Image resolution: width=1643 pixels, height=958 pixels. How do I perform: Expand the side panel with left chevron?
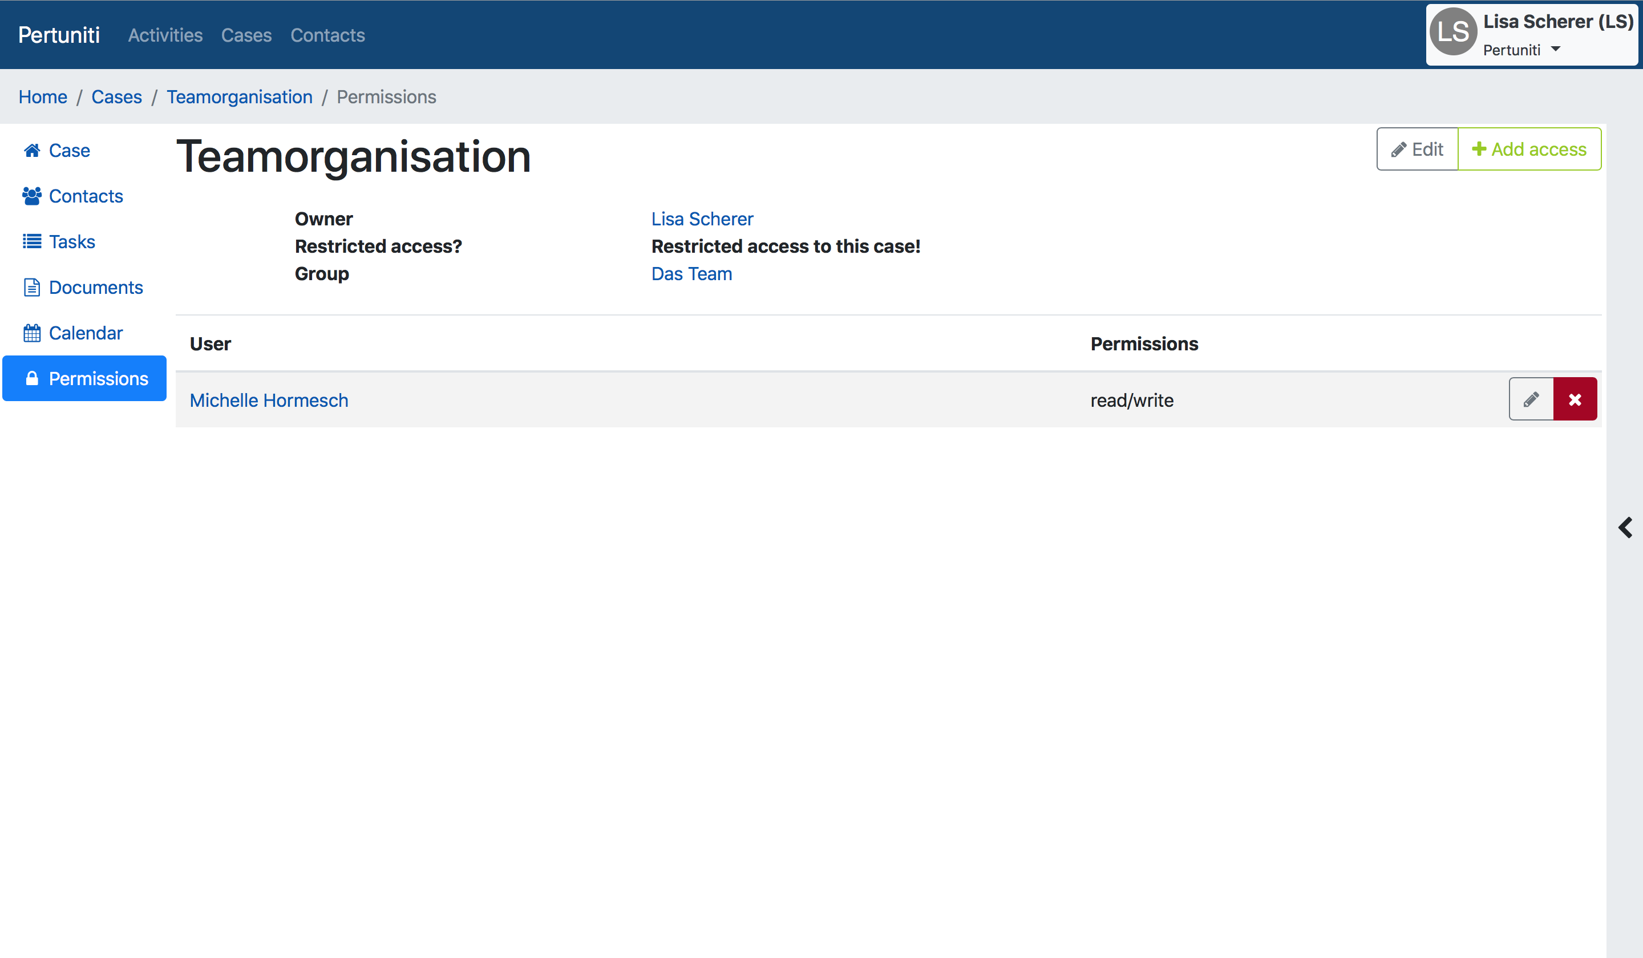point(1625,527)
